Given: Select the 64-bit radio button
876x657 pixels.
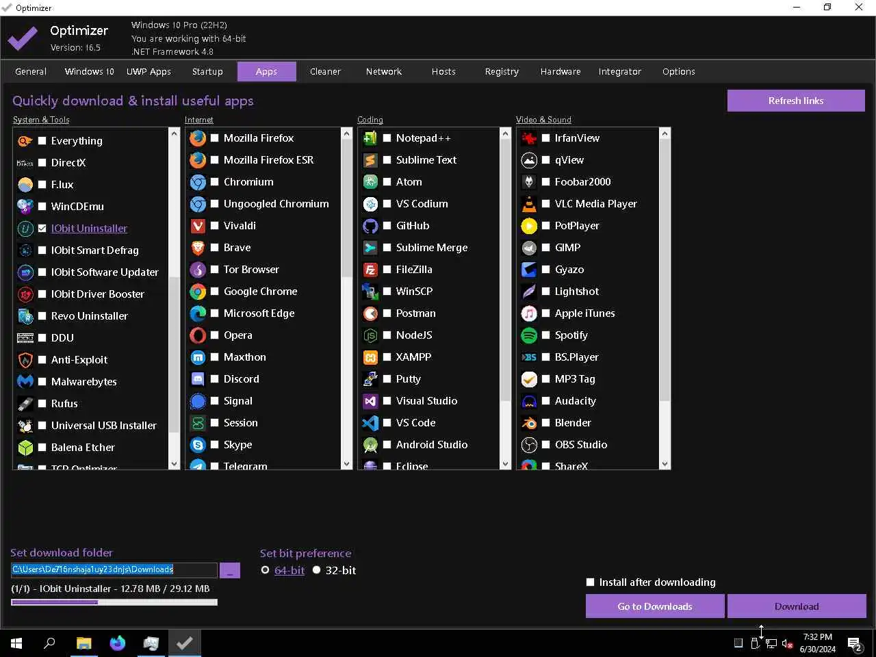Looking at the screenshot, I should (x=265, y=570).
